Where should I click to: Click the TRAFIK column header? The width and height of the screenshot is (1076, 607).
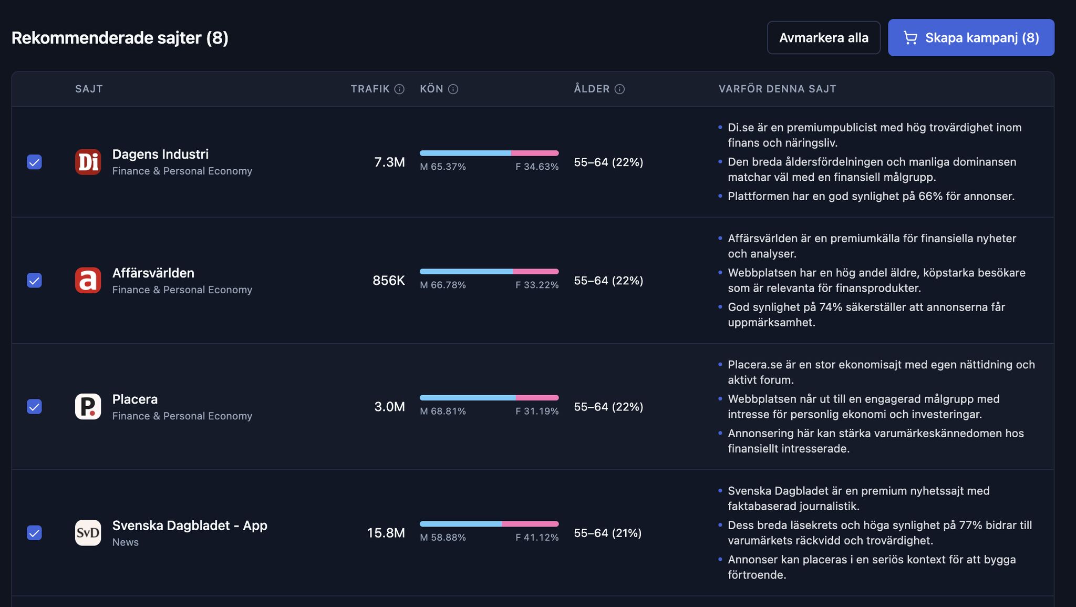pyautogui.click(x=370, y=89)
